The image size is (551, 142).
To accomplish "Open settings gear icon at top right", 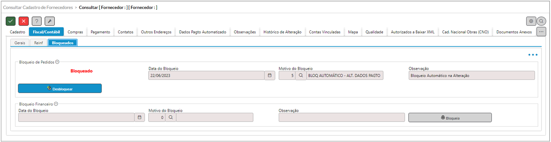I will click(531, 21).
